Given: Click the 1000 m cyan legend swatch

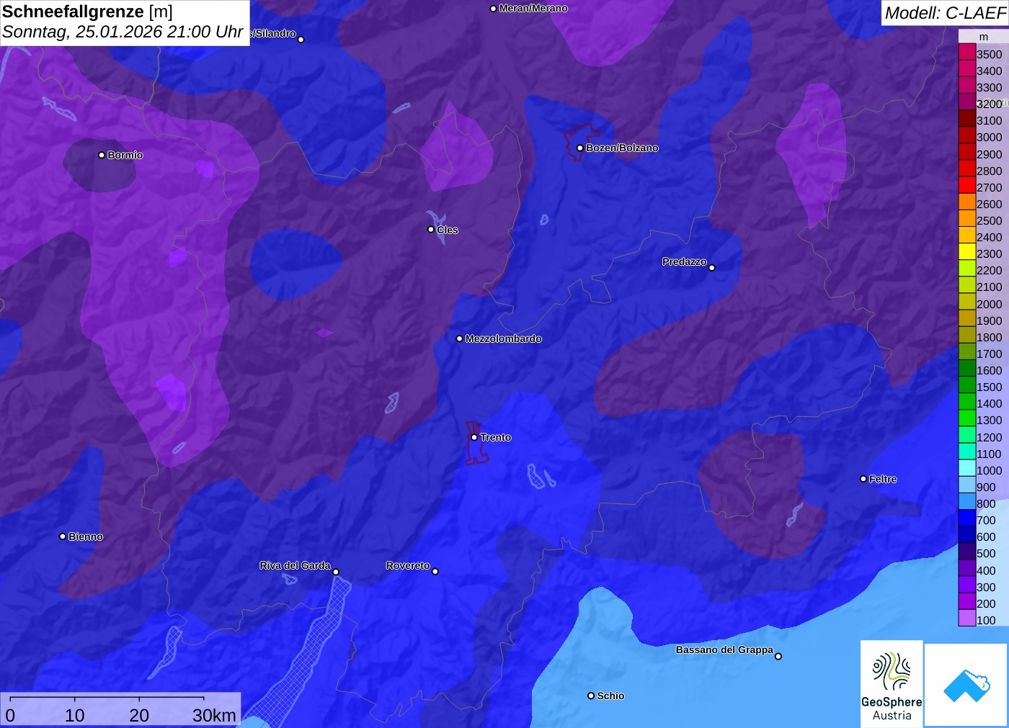Looking at the screenshot, I should click(x=967, y=469).
